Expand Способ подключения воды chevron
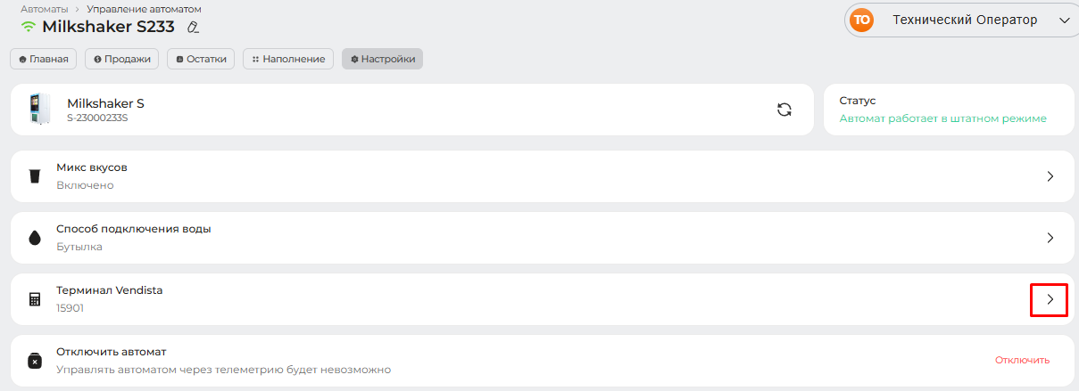Image resolution: width=1079 pixels, height=391 pixels. [1050, 238]
